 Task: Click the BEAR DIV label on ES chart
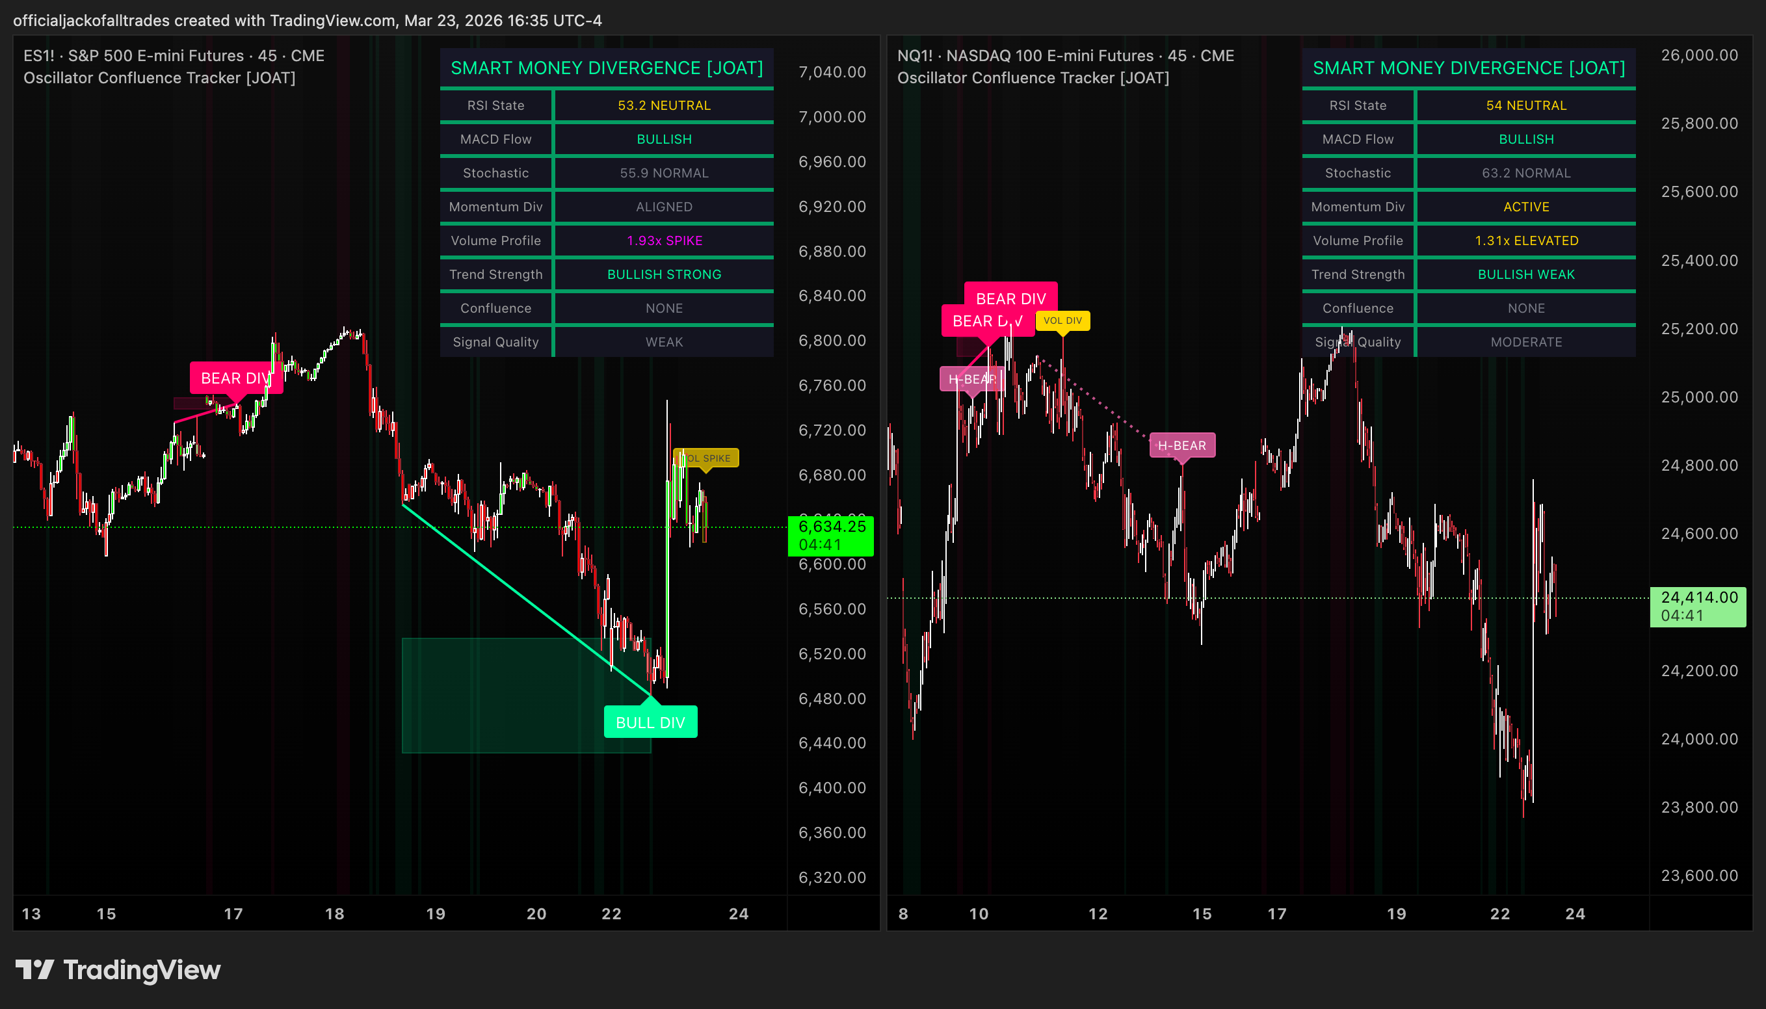click(x=236, y=378)
